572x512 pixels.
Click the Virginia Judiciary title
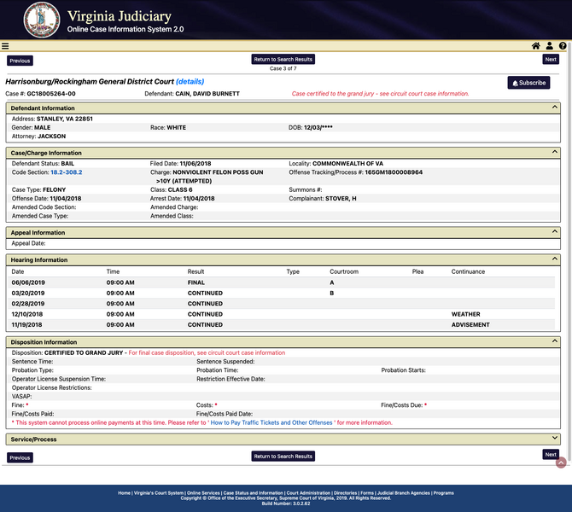coord(120,16)
